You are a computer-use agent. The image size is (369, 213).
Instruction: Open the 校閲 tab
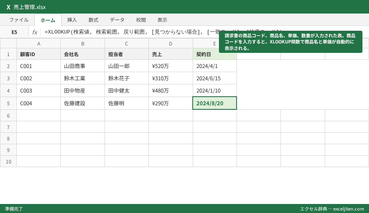(x=141, y=20)
